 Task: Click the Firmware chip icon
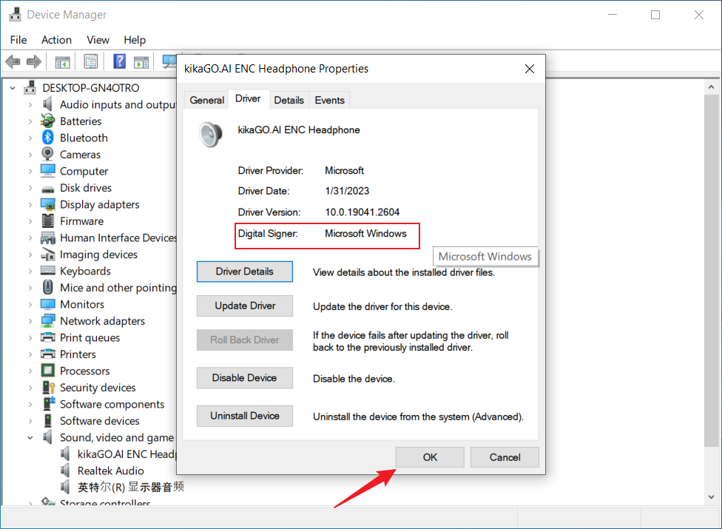[x=47, y=221]
